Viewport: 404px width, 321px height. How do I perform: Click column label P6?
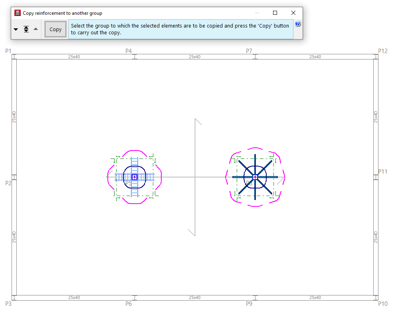tap(129, 304)
